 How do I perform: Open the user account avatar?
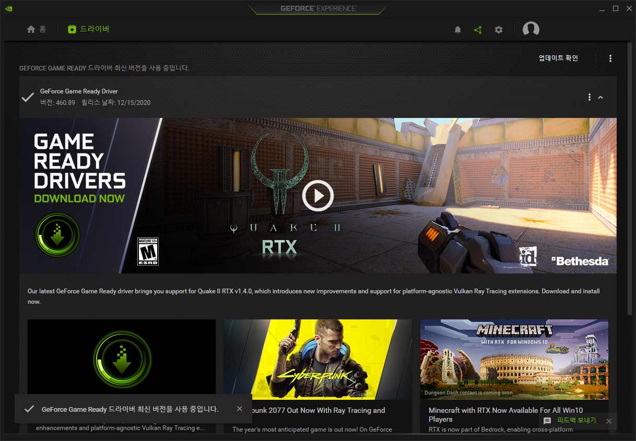(531, 29)
